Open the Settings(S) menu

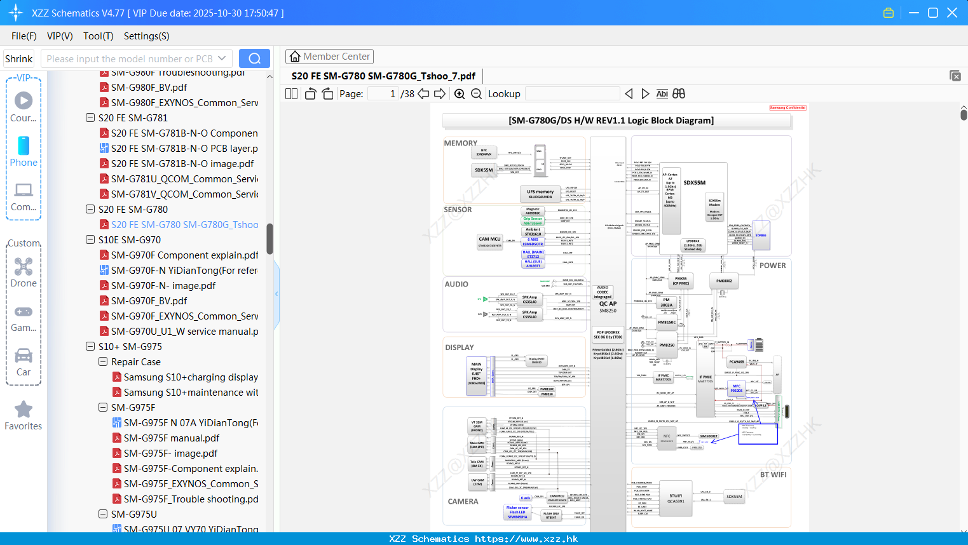[x=147, y=36]
